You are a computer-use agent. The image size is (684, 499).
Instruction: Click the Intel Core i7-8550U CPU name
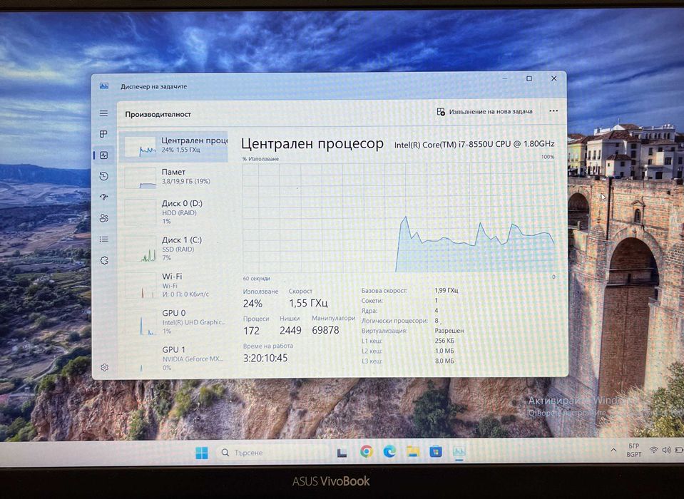(474, 144)
